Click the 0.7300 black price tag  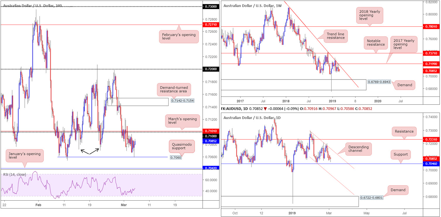tap(210, 6)
